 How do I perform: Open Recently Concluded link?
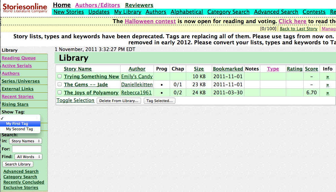click(x=24, y=182)
